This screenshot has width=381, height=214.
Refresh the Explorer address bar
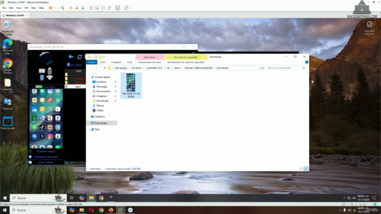coord(263,68)
